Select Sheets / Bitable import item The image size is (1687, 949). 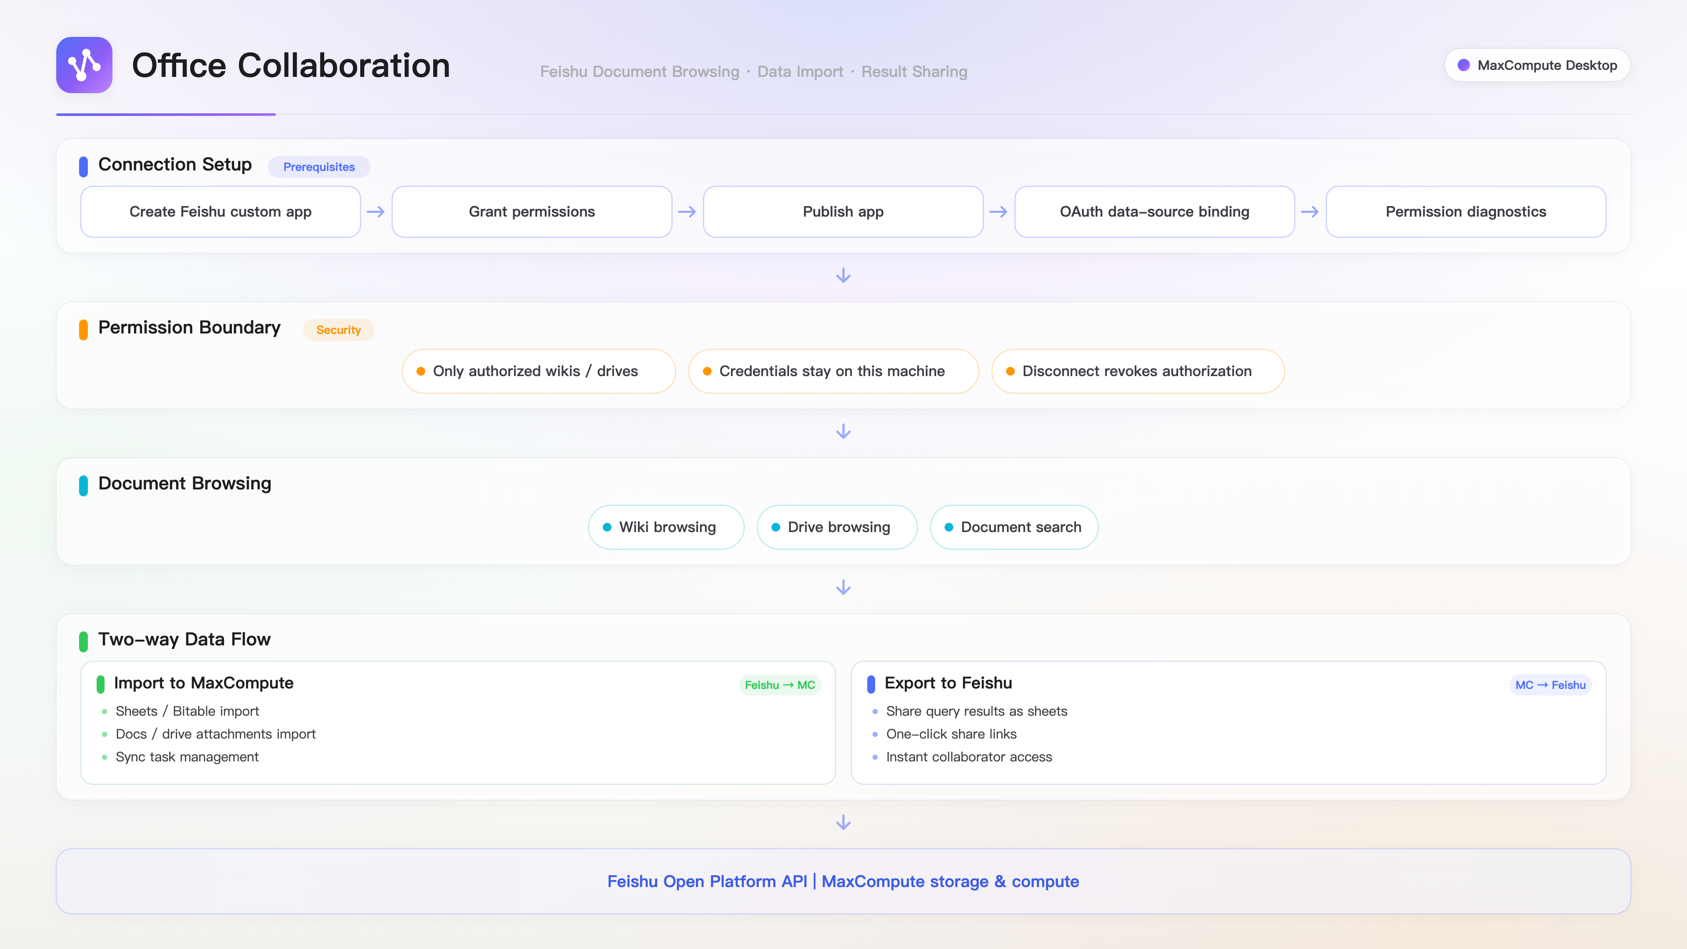pos(187,711)
